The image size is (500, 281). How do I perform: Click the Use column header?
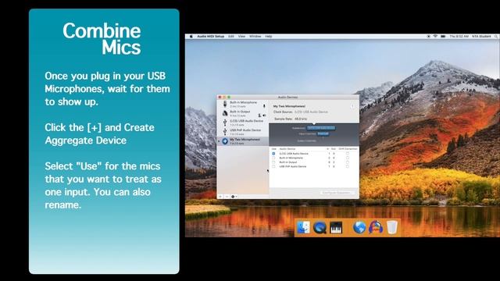click(x=273, y=149)
